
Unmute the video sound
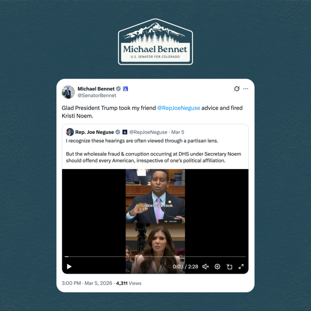pos(206,267)
